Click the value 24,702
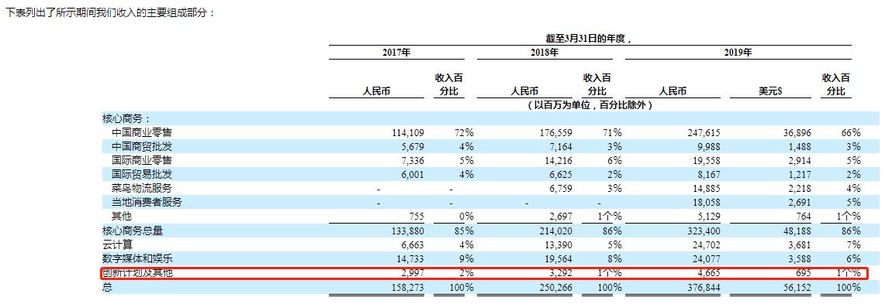The width and height of the screenshot is (892, 304). pyautogui.click(x=706, y=244)
